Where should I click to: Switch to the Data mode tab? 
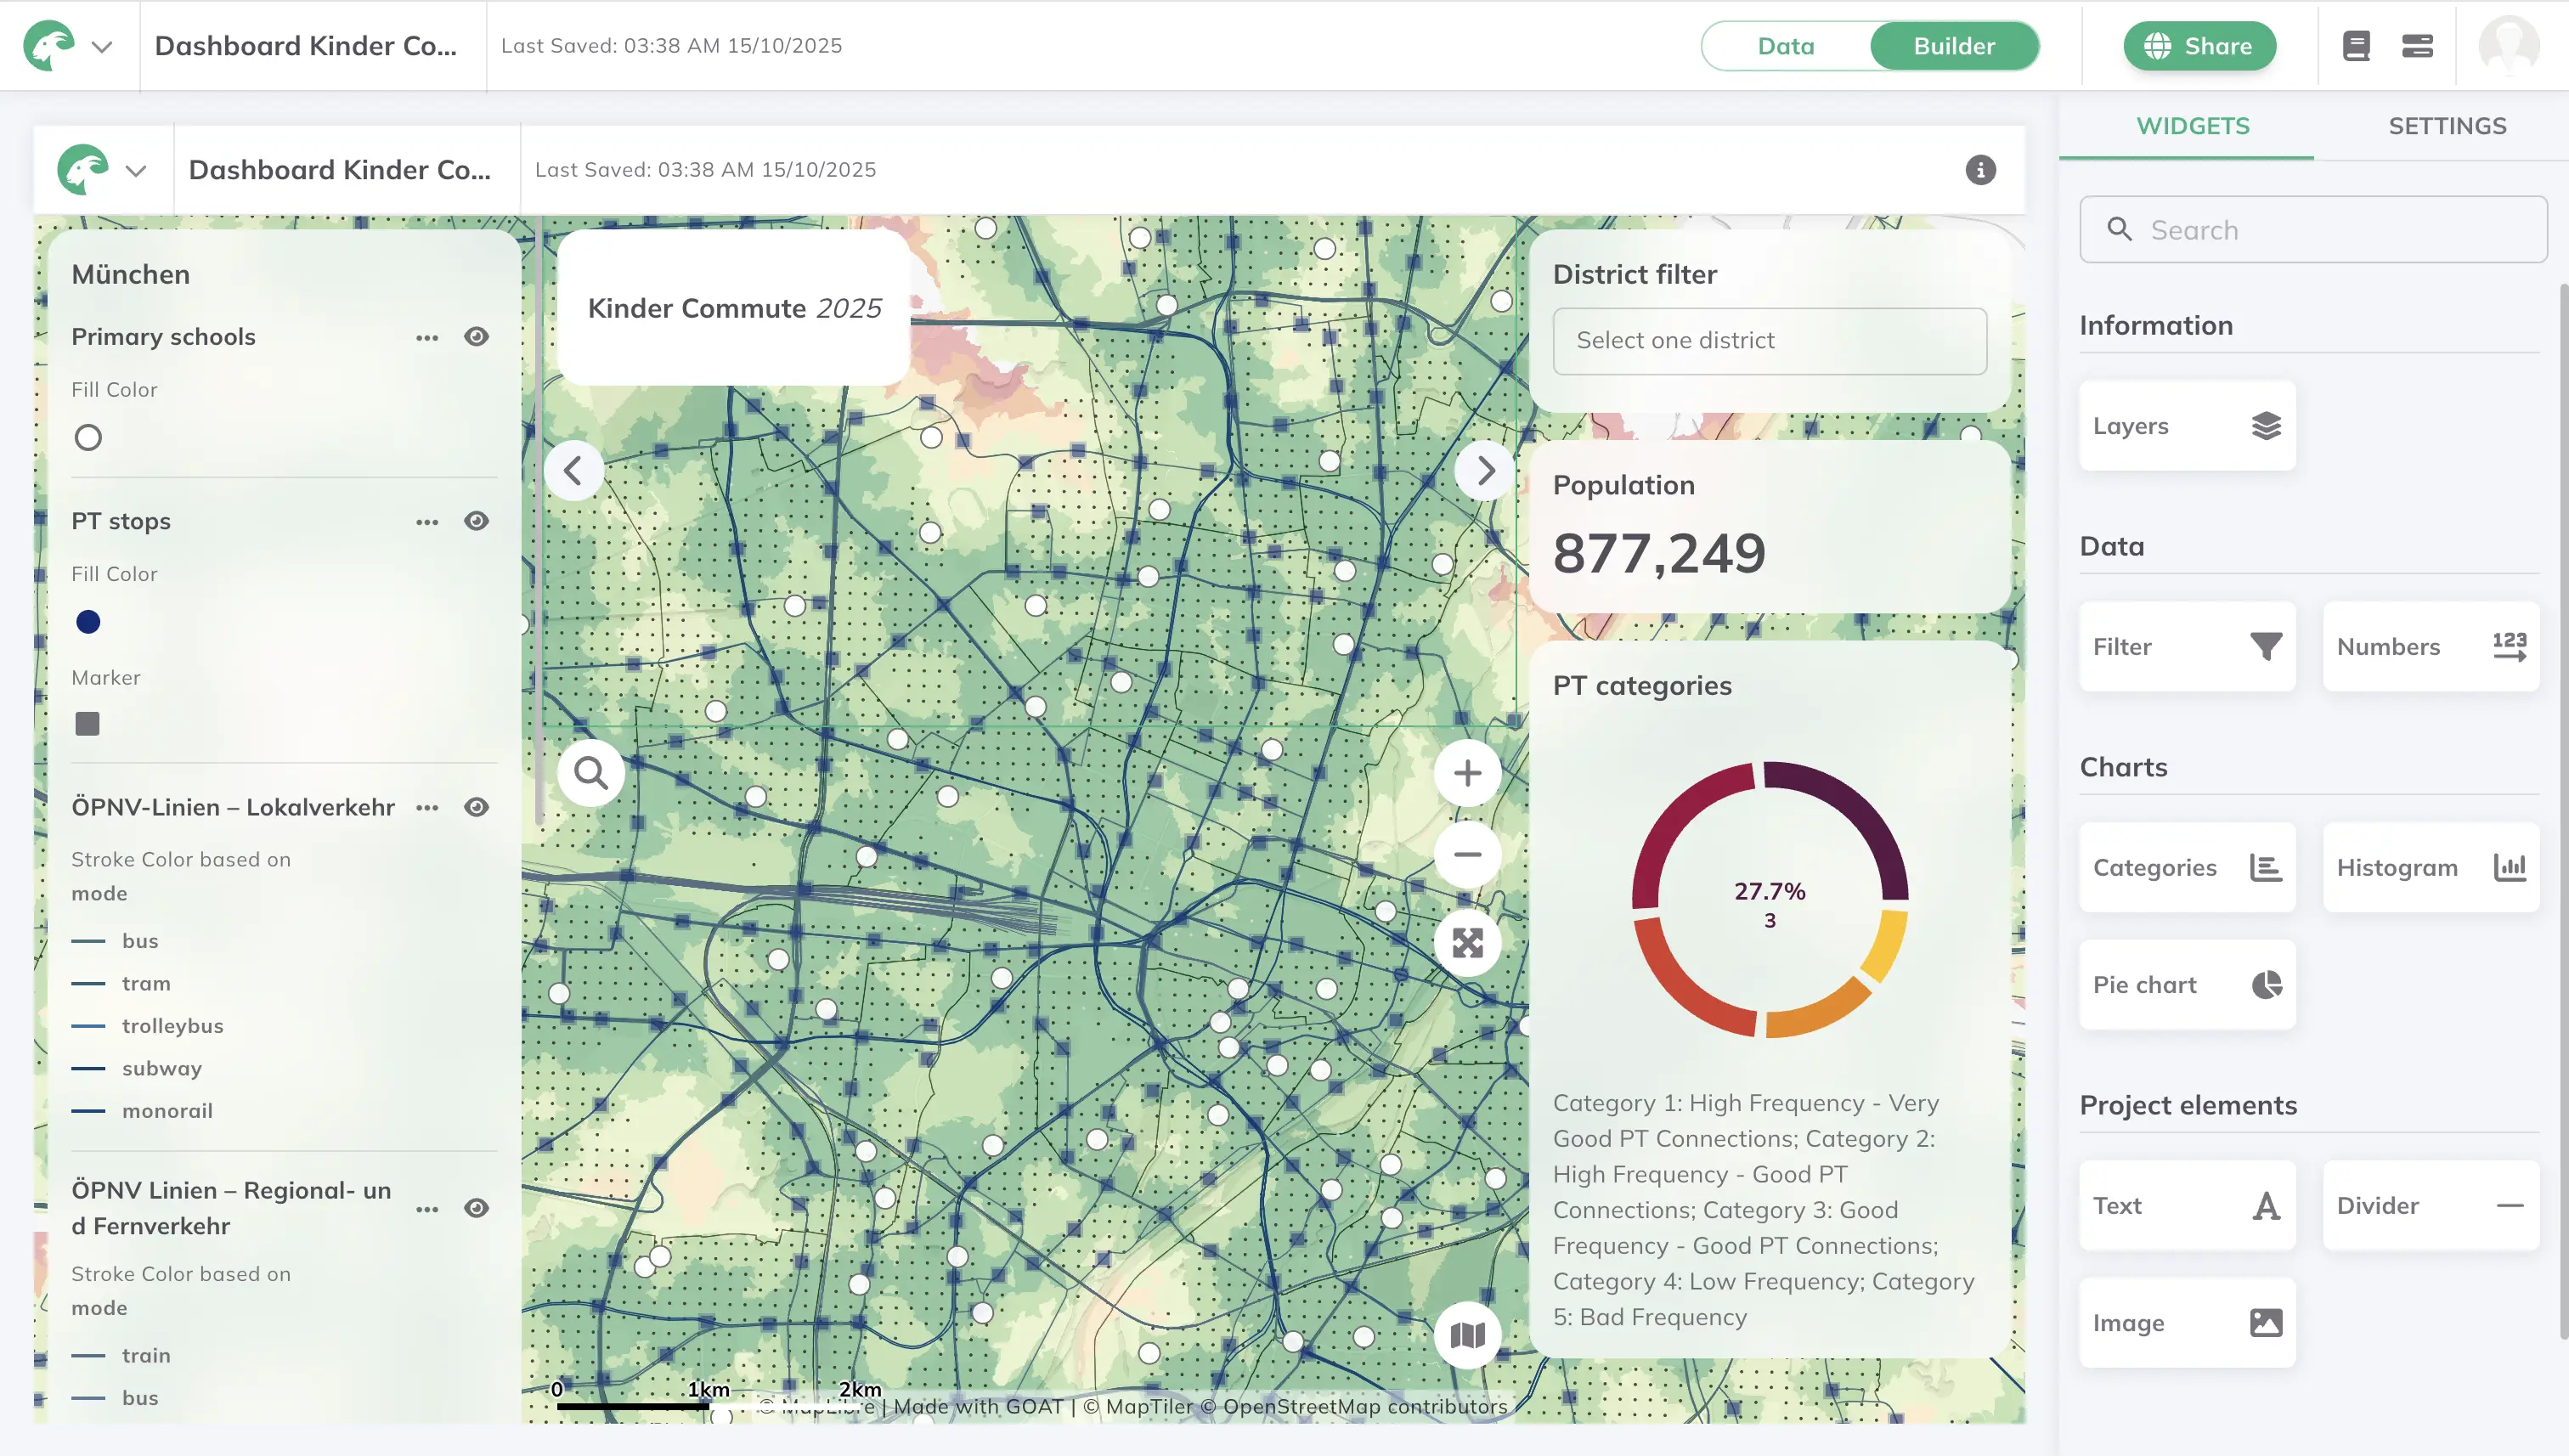pos(1785,46)
